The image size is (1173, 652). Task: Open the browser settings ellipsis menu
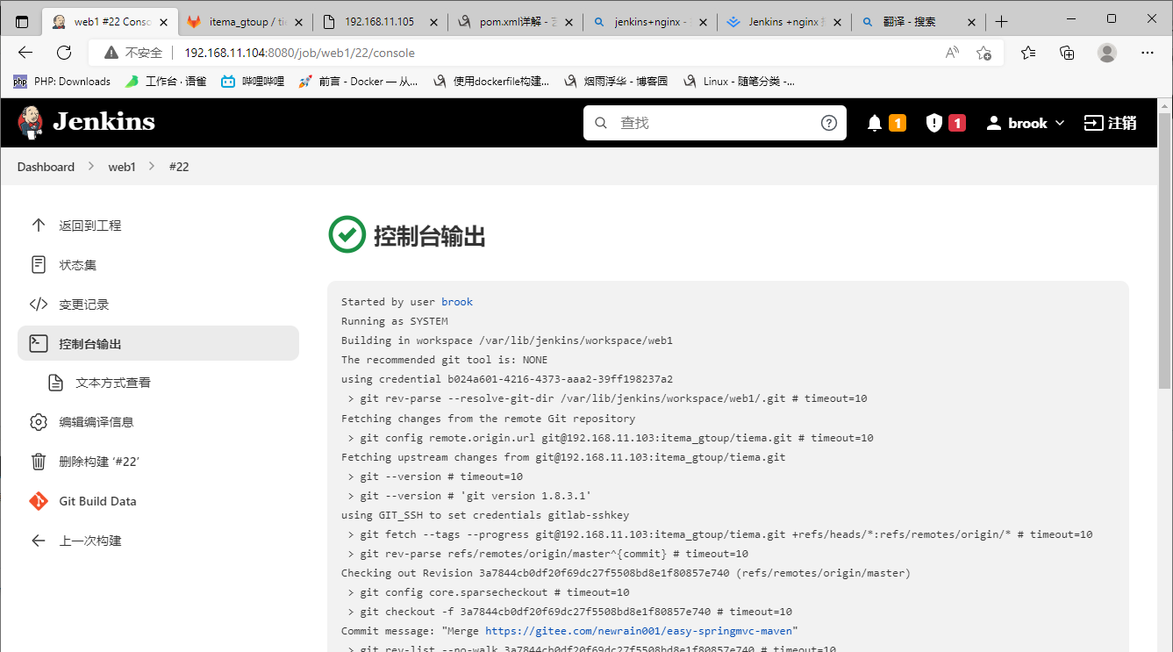point(1148,53)
